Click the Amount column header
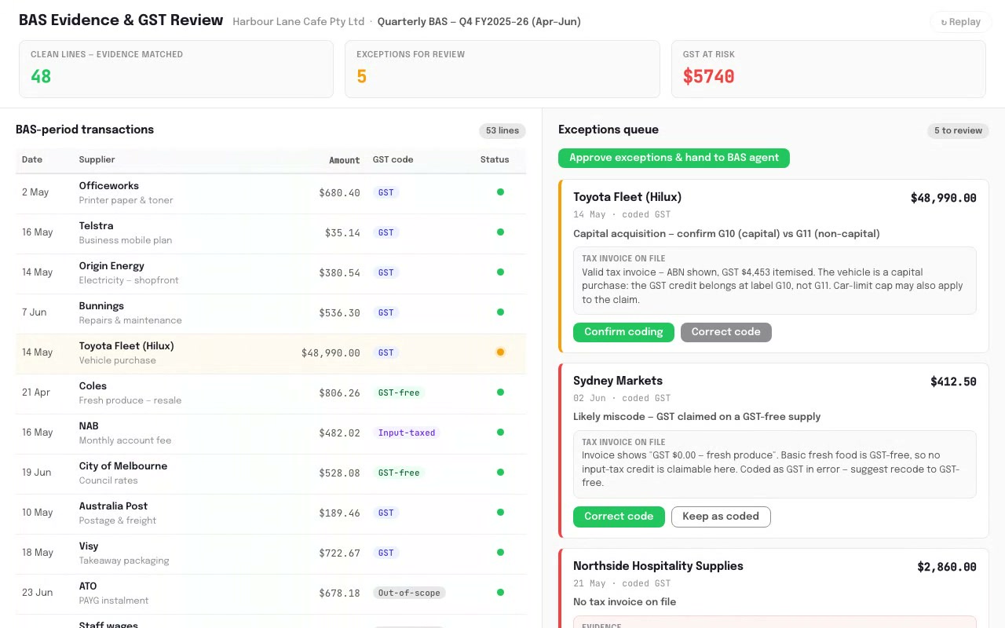1005x628 pixels. coord(345,160)
